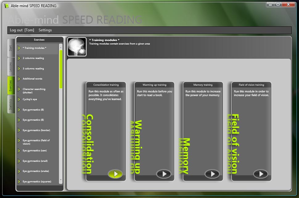Choose the Additional words exercise
The height and width of the screenshot is (198, 299).
[33, 79]
